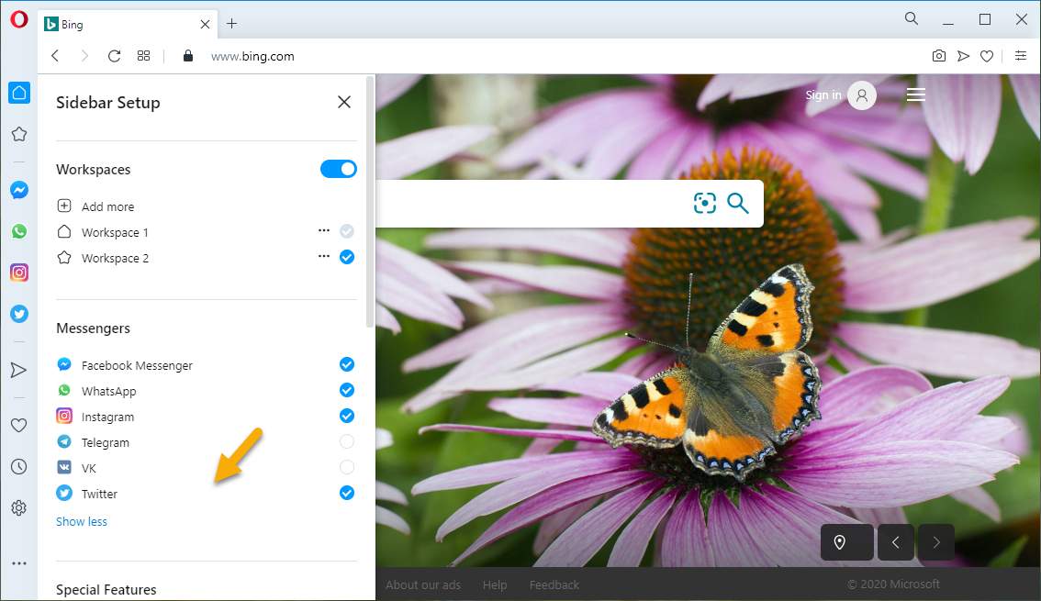The width and height of the screenshot is (1041, 601).
Task: Open the Speed Dial start page
Action: coord(143,56)
